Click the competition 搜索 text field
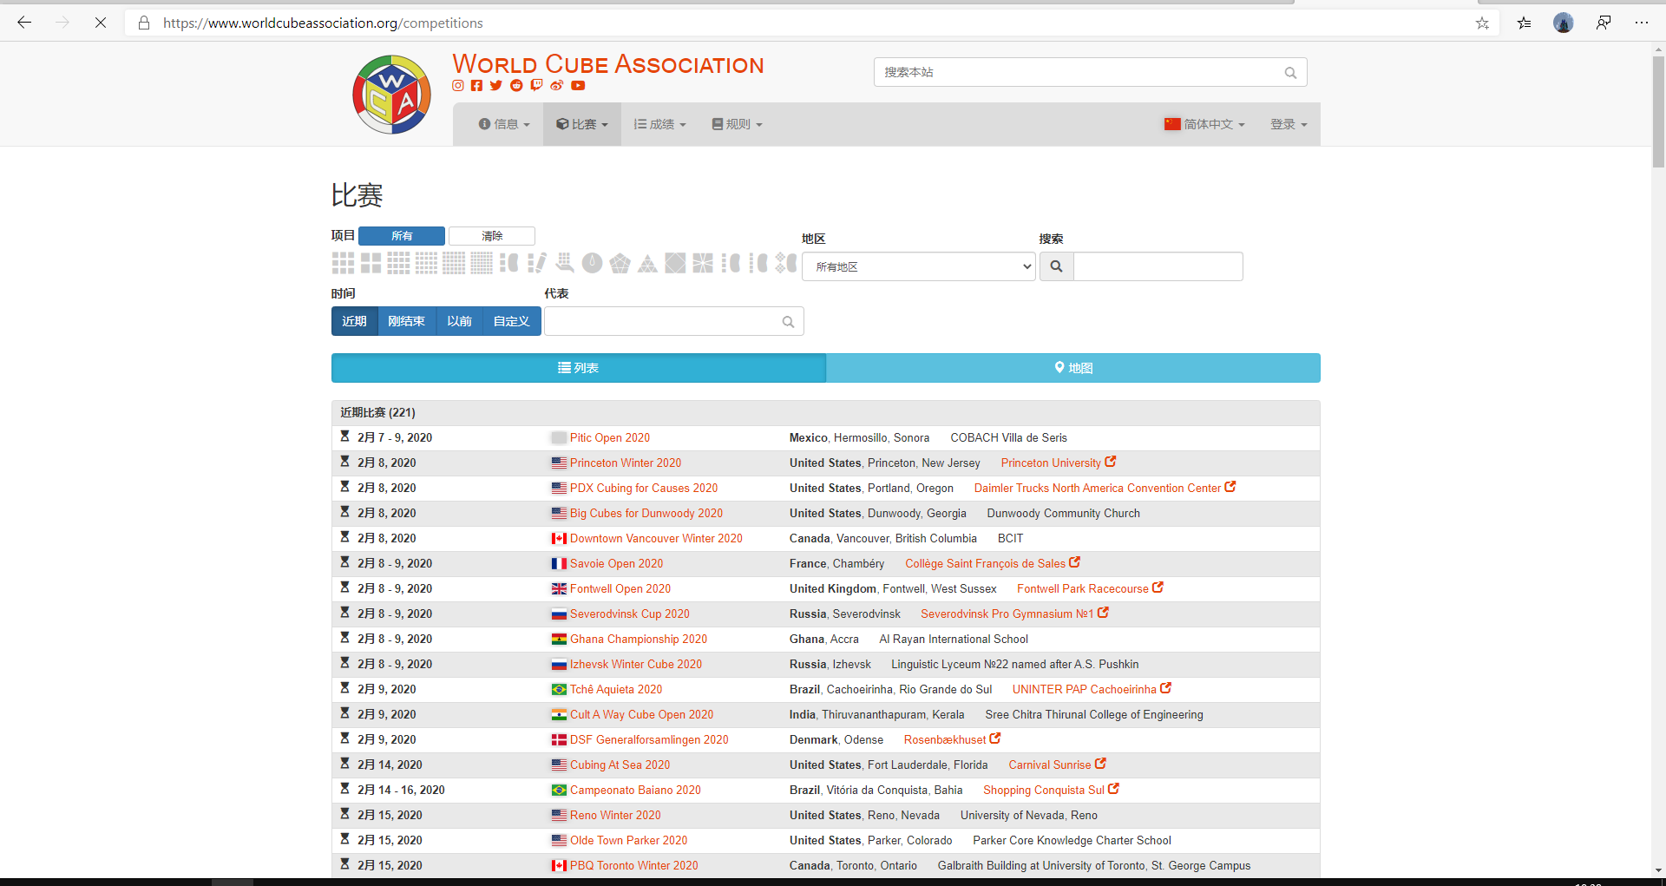 [x=1158, y=266]
